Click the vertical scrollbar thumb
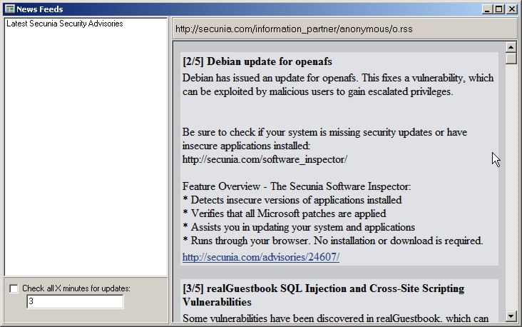Screen dimensions: 522x327 click(511, 59)
